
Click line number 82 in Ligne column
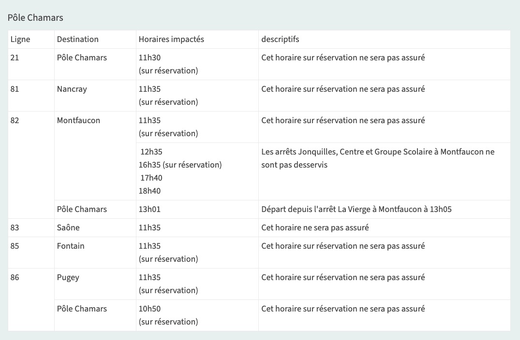tap(15, 121)
